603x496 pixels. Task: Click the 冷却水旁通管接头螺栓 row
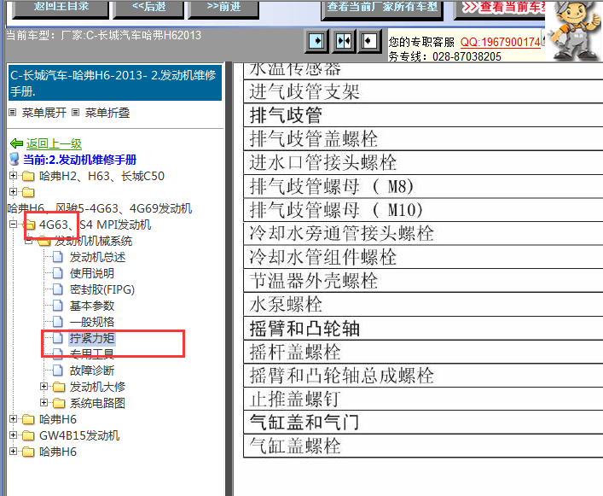pos(423,233)
